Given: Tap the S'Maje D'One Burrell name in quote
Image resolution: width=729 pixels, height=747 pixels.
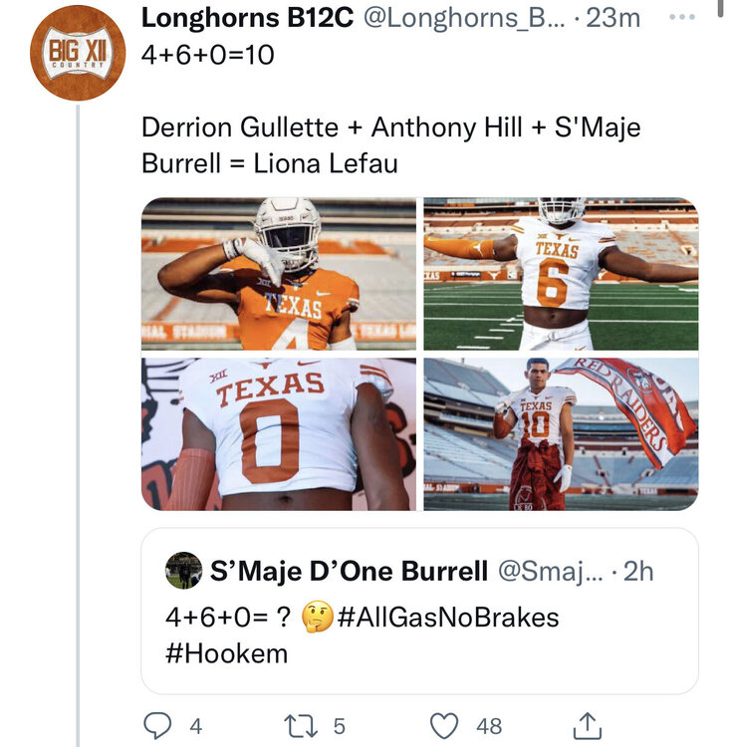Looking at the screenshot, I should 349,571.
